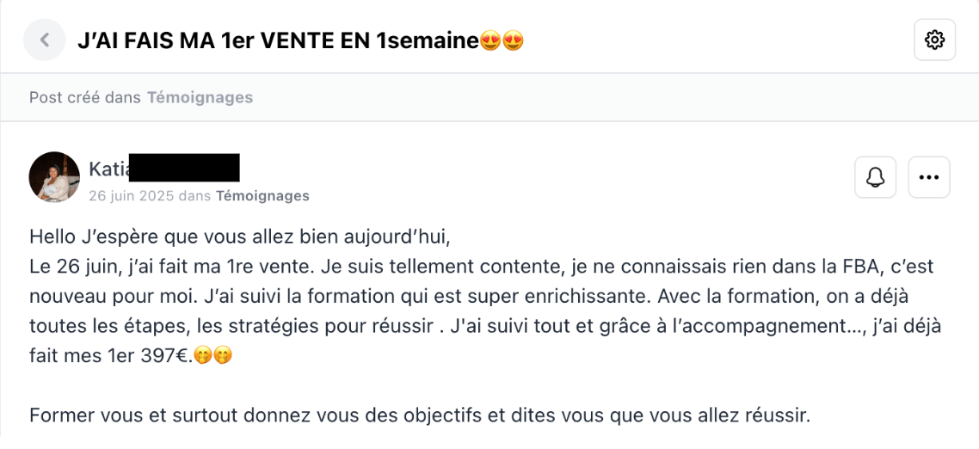
Task: Open Témoignages in the "Post créé dans" bar
Action: [200, 97]
